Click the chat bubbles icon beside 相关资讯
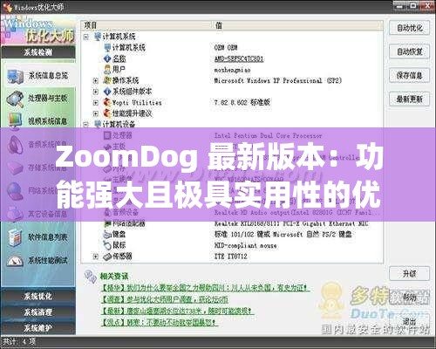Viewport: 436px width, 349px height. (91, 277)
